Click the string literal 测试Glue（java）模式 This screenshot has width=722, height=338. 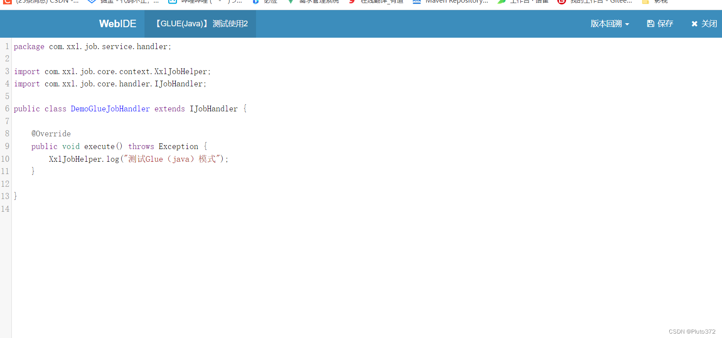pyautogui.click(x=172, y=159)
